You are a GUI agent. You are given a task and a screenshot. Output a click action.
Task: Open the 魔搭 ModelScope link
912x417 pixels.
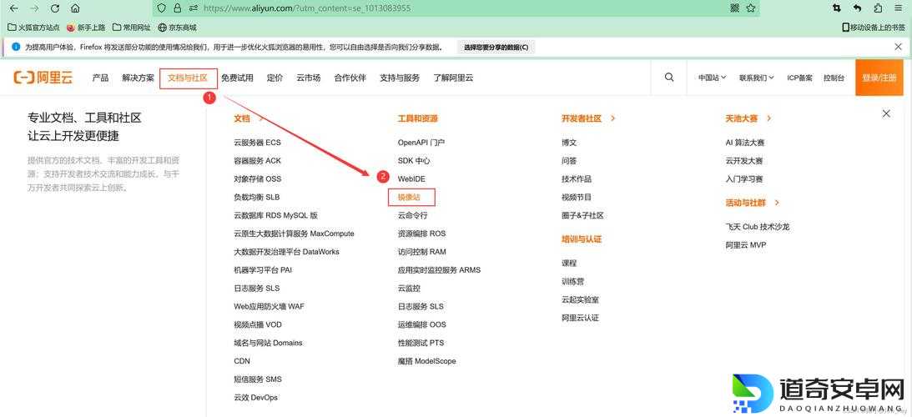427,361
